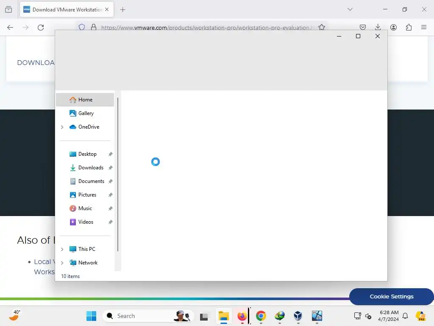Click the pin icon beside Pictures
Screen dimensions: 434x326
point(111,195)
